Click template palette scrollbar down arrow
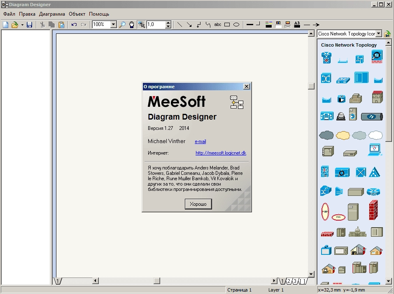394x294 pixels. coord(389,281)
